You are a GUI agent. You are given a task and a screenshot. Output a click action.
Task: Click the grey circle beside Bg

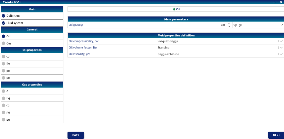click(x=3, y=98)
